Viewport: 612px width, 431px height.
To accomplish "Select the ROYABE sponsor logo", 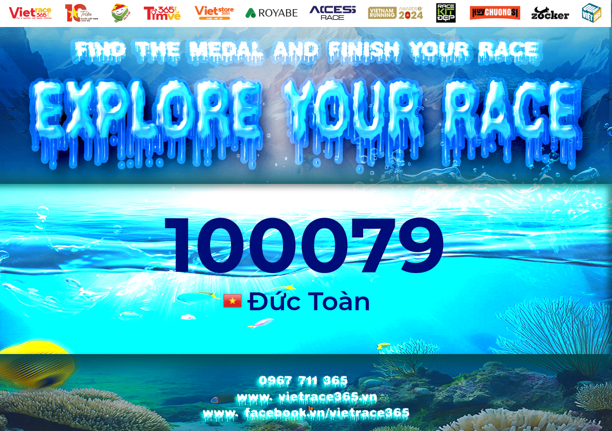I will pos(271,13).
